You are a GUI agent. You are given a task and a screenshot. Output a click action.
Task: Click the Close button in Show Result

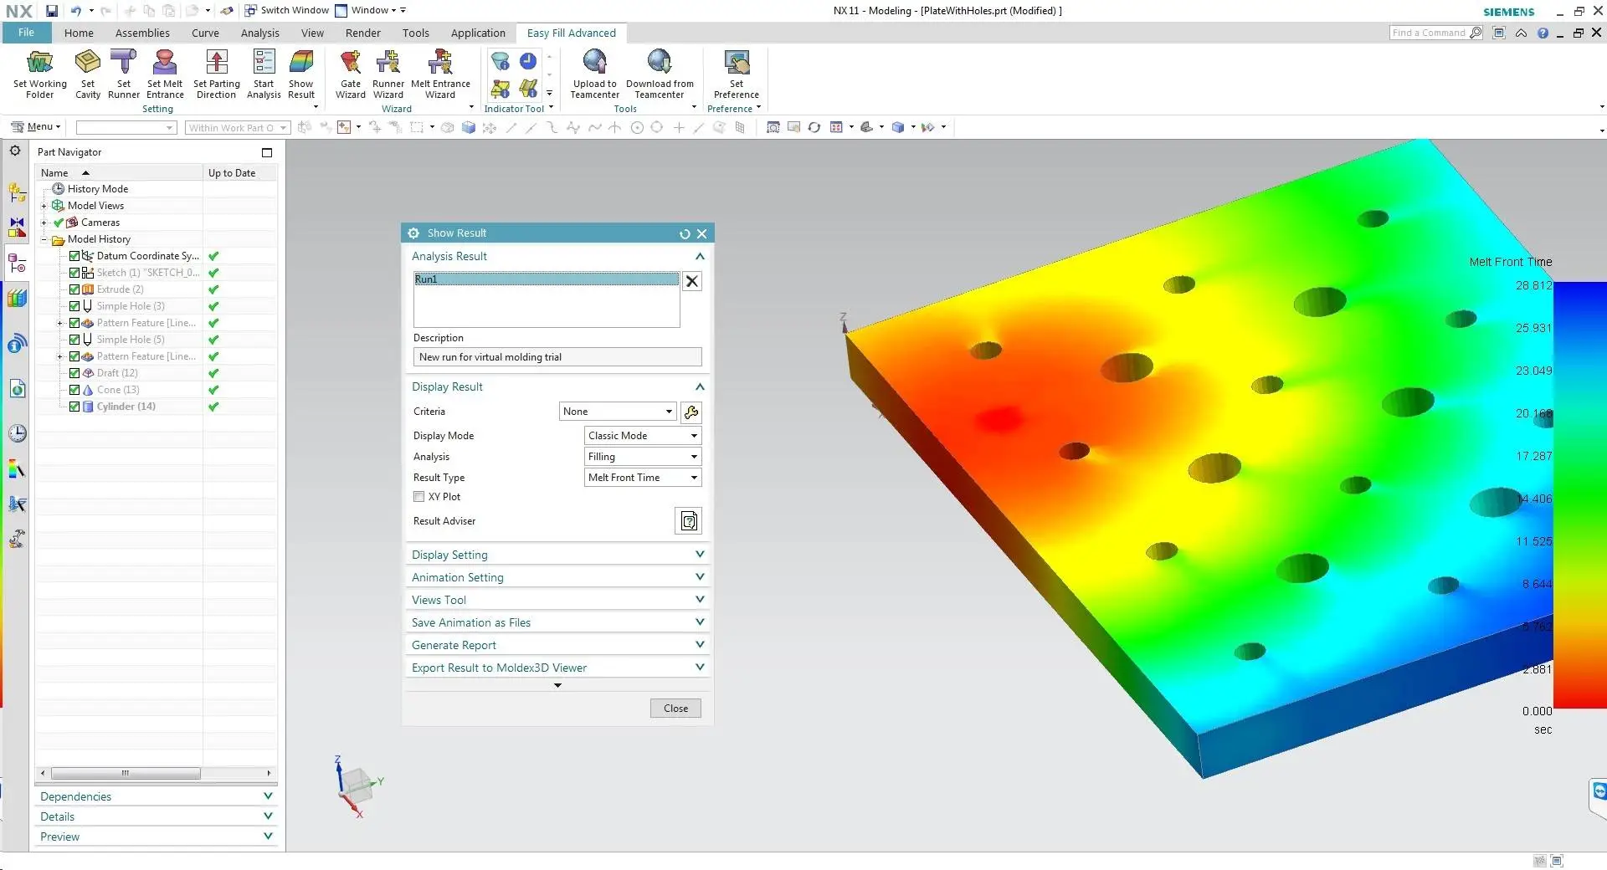pyautogui.click(x=676, y=709)
